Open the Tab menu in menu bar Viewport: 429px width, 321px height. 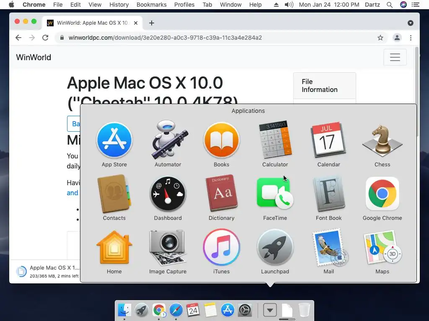[207, 5]
